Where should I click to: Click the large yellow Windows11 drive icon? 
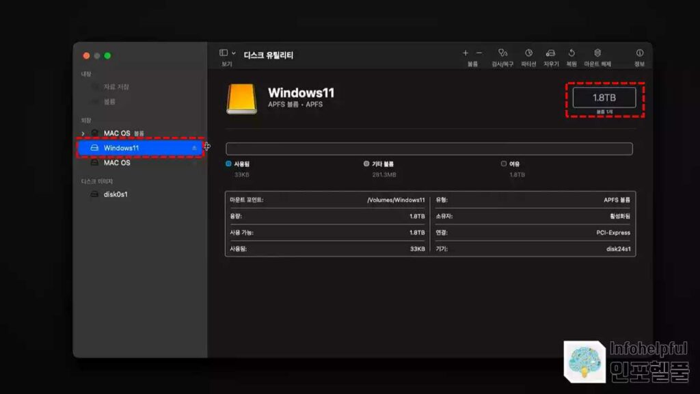click(241, 98)
